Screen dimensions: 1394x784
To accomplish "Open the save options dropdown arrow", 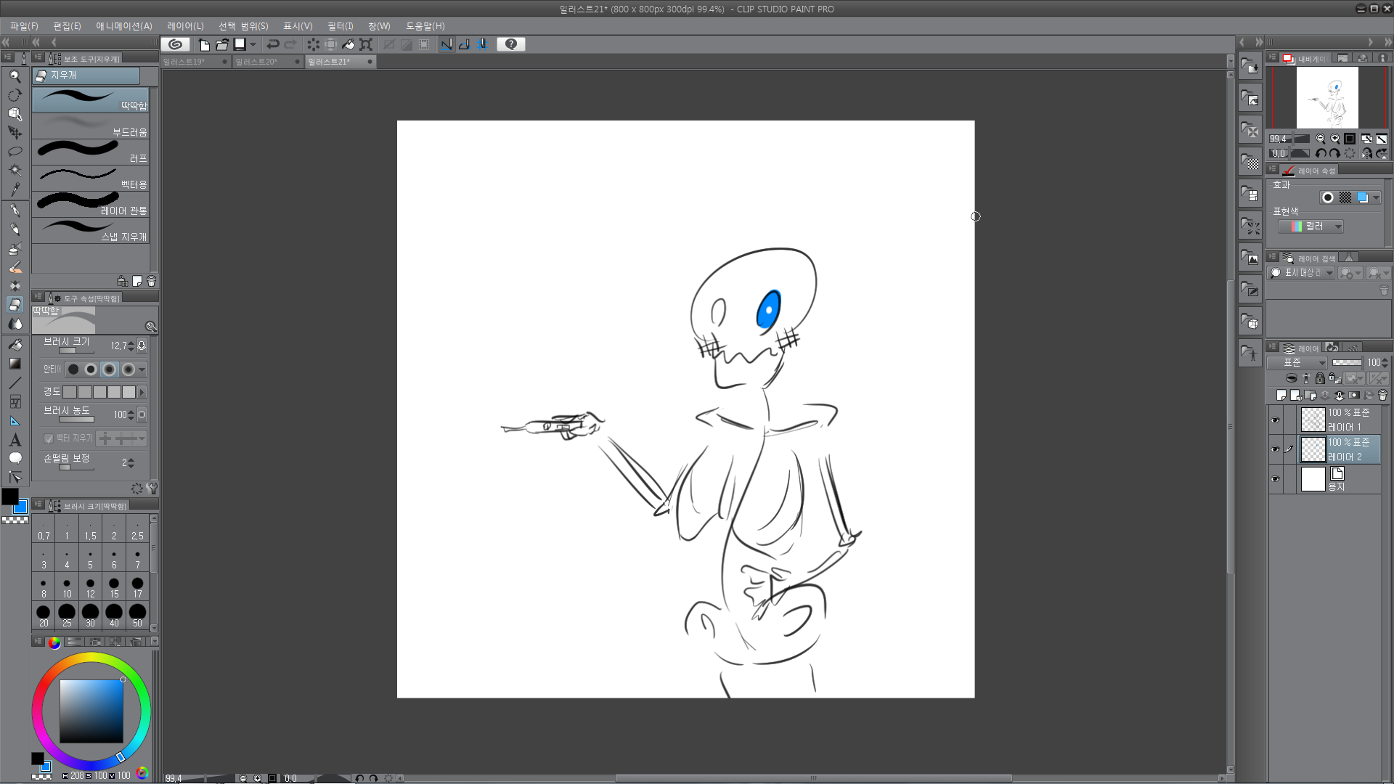I will (x=253, y=44).
